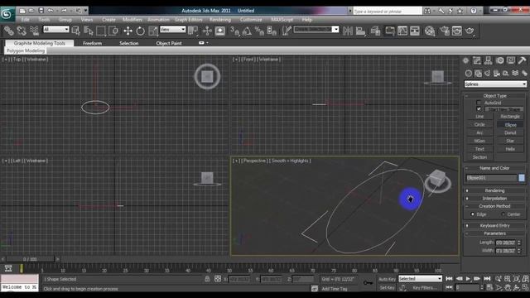The image size is (530, 298).
Task: Collapse the Object Type rollout
Action: (495, 96)
